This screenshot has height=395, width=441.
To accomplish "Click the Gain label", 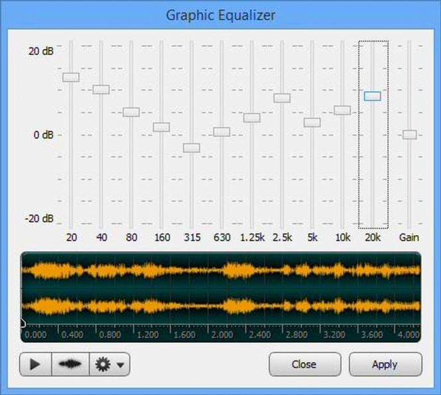I will tap(409, 237).
